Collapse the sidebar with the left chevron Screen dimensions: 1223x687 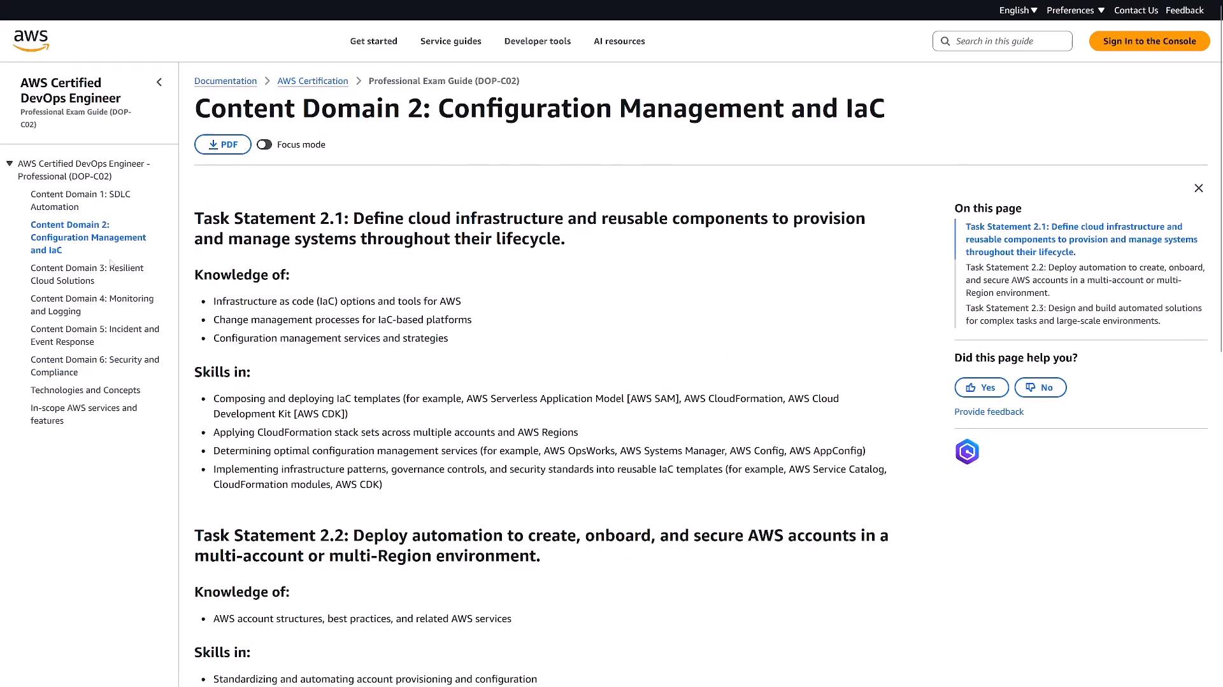tap(159, 82)
